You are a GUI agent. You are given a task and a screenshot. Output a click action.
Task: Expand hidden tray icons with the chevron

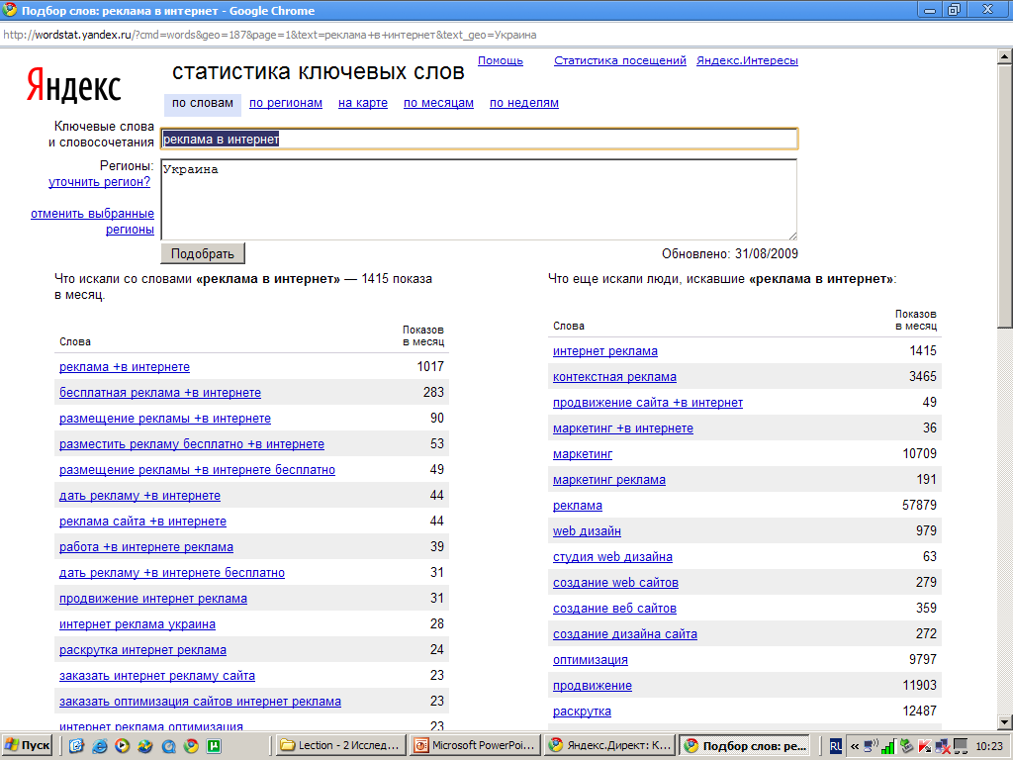coord(855,746)
